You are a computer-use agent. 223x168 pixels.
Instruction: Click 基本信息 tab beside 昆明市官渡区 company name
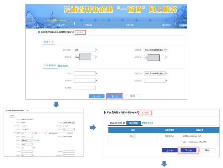coord(80,32)
